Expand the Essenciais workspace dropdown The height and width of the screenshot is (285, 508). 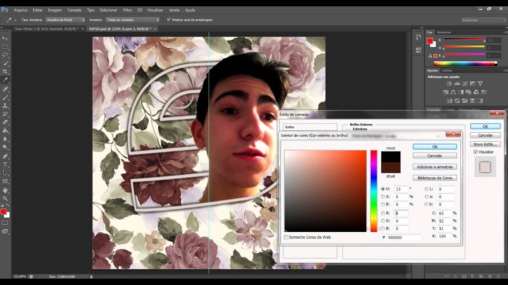484,20
